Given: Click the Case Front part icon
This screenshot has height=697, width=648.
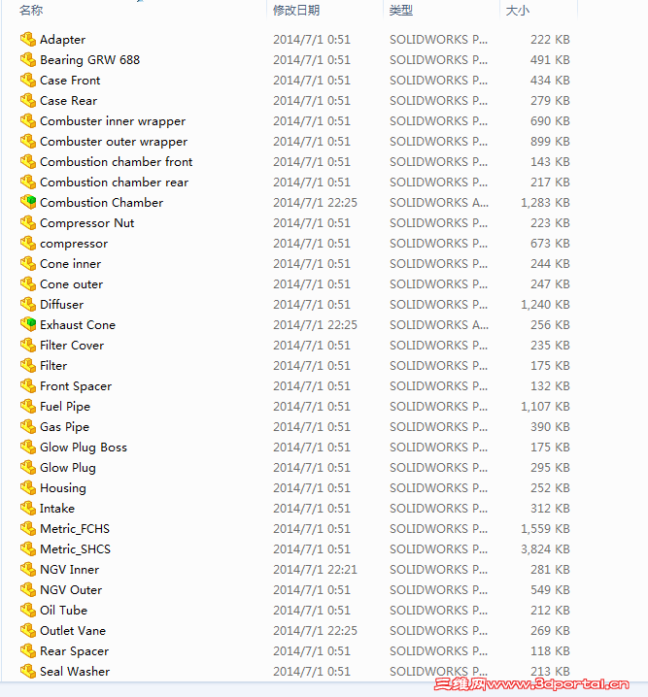Looking at the screenshot, I should [x=28, y=80].
